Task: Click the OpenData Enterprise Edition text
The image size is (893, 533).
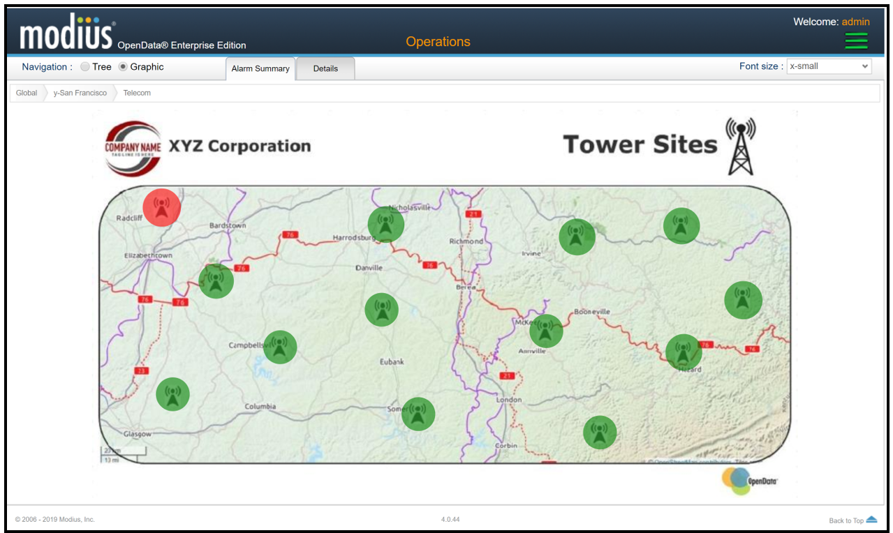Action: coord(182,45)
